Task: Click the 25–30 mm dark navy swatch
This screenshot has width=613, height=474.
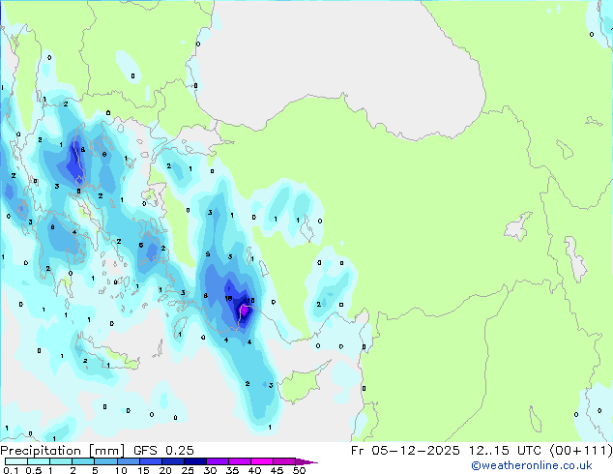Action: [194, 461]
